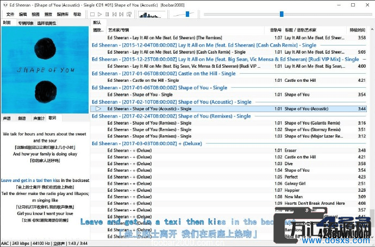375x247 pixels.
Task: Click the 44100 Hz status bar entry
Action: (x=41, y=243)
